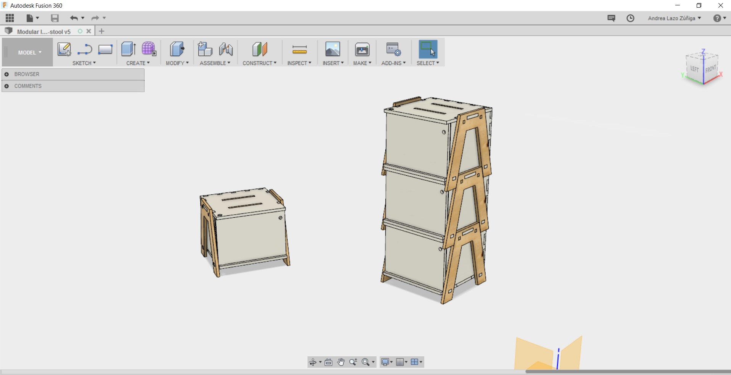Screen dimensions: 731x375
Task: Select the Line sketch tool
Action: (85, 49)
